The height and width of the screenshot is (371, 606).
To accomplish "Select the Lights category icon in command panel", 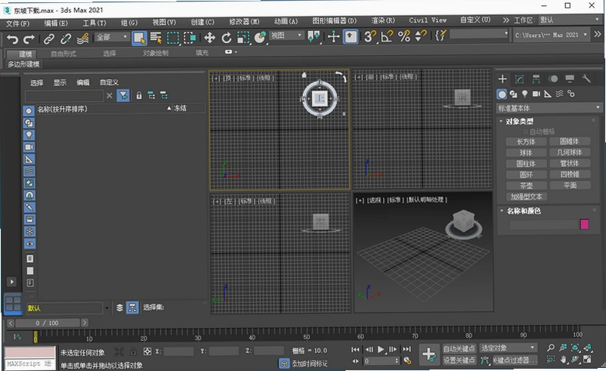I will (524, 94).
